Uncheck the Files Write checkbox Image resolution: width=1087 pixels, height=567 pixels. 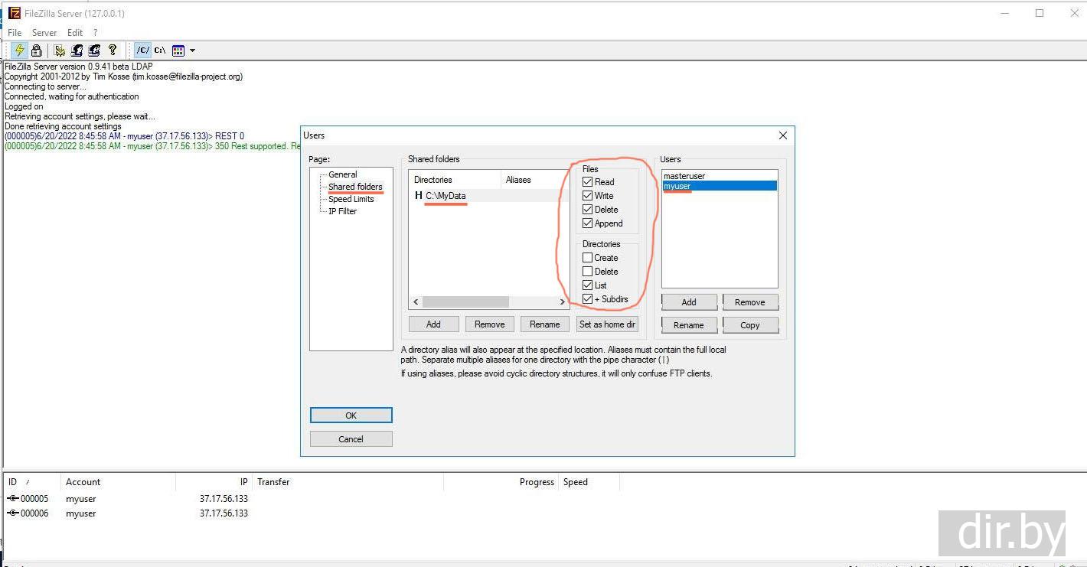(x=588, y=196)
